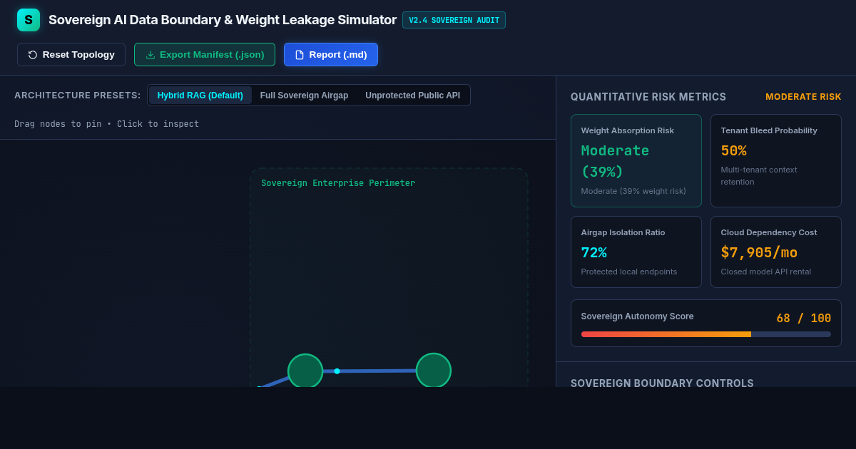
Task: Generate the Report (.md)
Action: (331, 55)
